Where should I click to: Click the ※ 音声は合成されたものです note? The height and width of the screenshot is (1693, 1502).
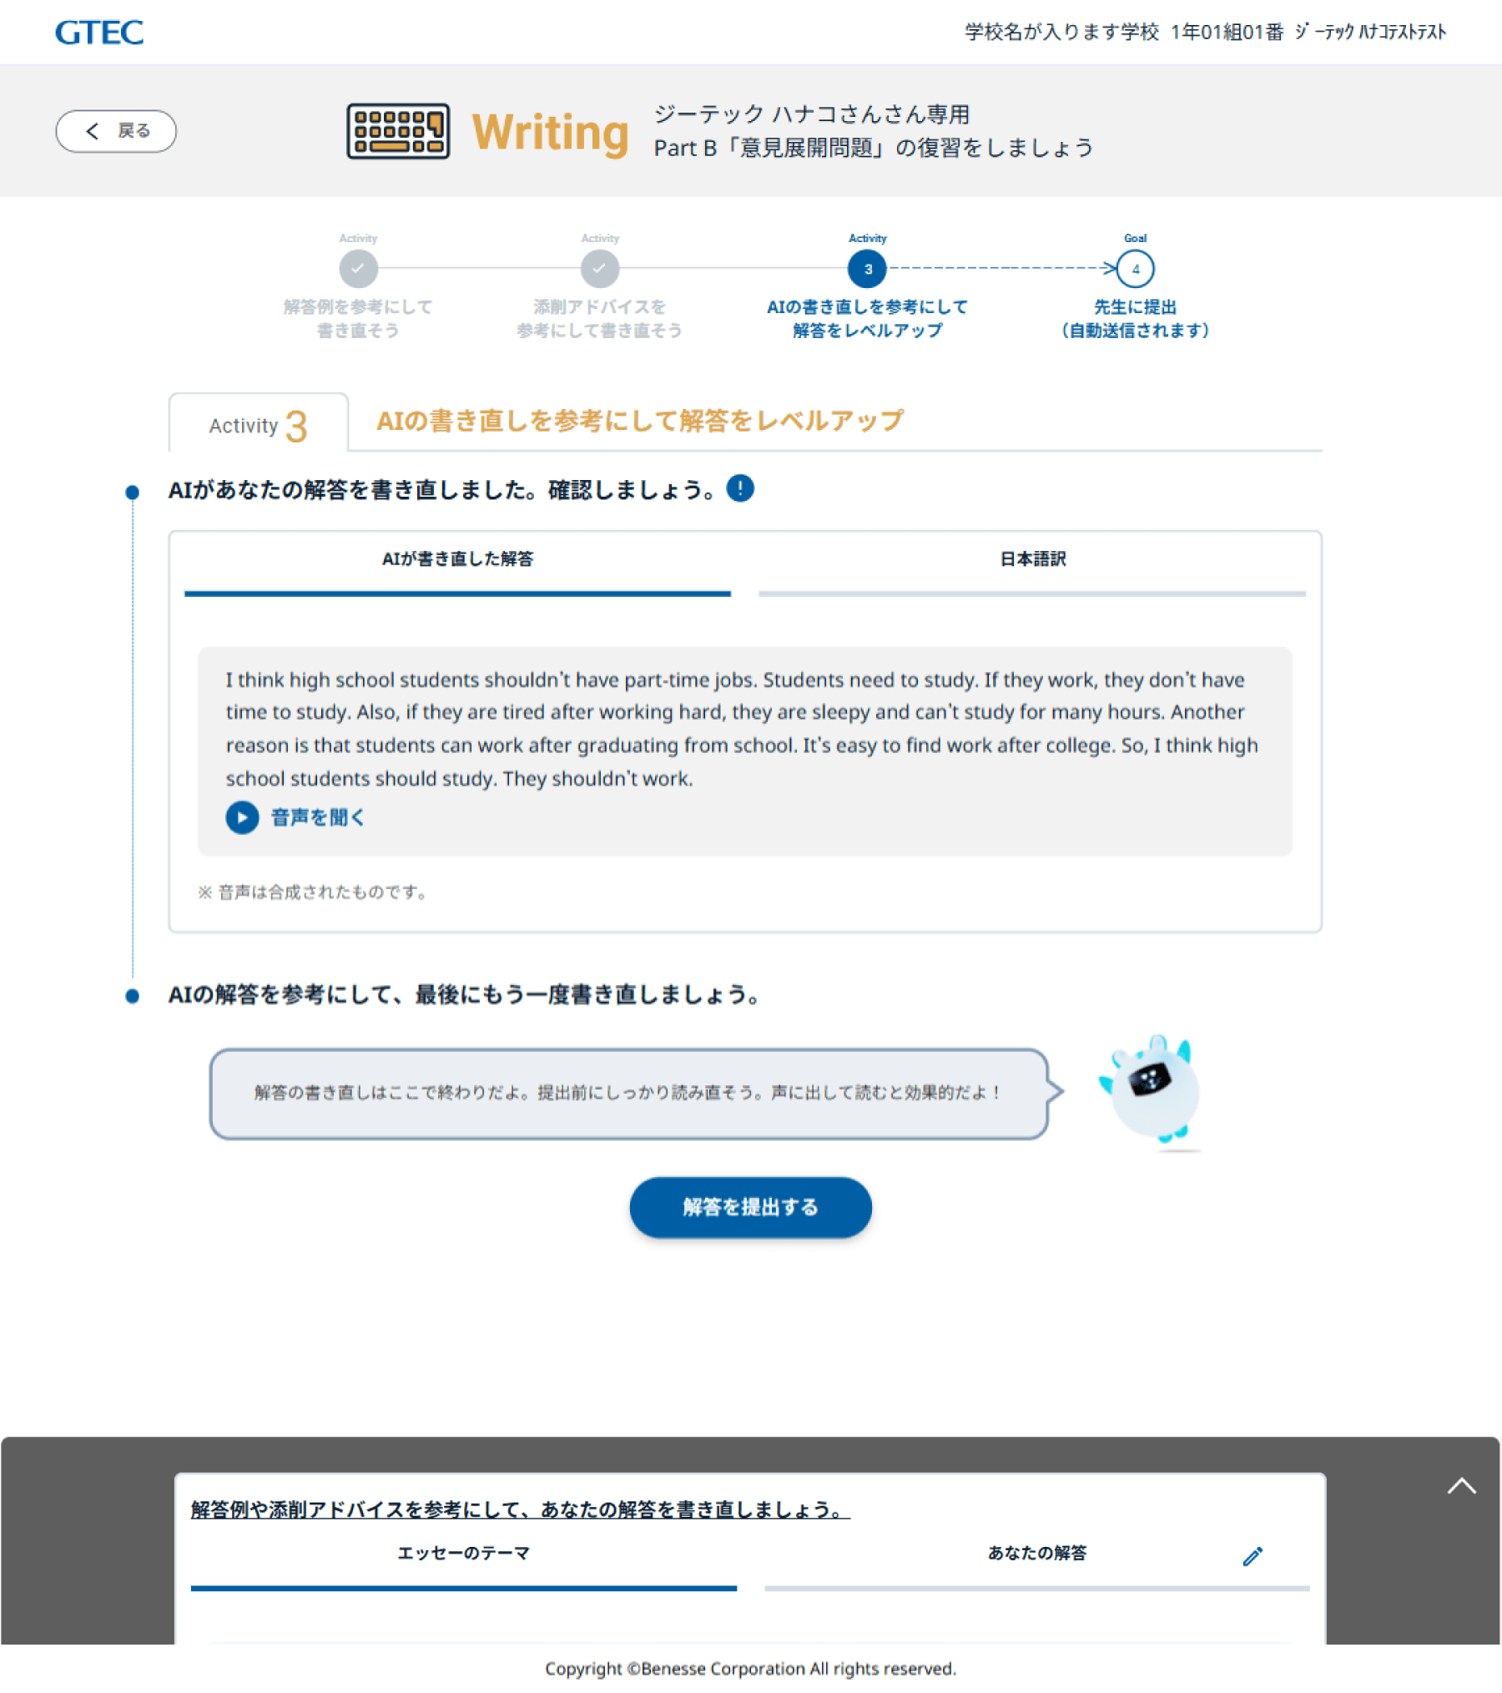click(x=314, y=892)
